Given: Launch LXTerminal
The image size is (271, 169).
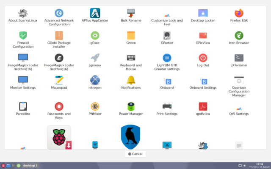Looking at the screenshot, I should [x=239, y=58].
